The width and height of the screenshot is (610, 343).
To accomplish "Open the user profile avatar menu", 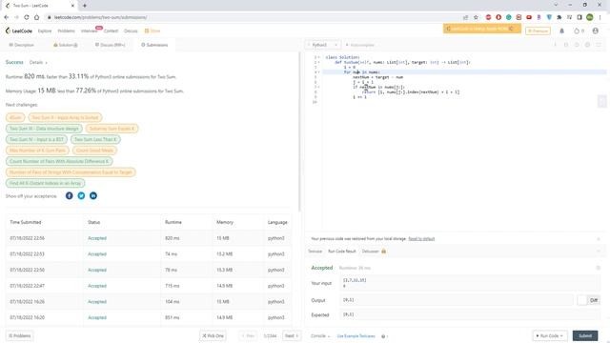I will [x=595, y=30].
